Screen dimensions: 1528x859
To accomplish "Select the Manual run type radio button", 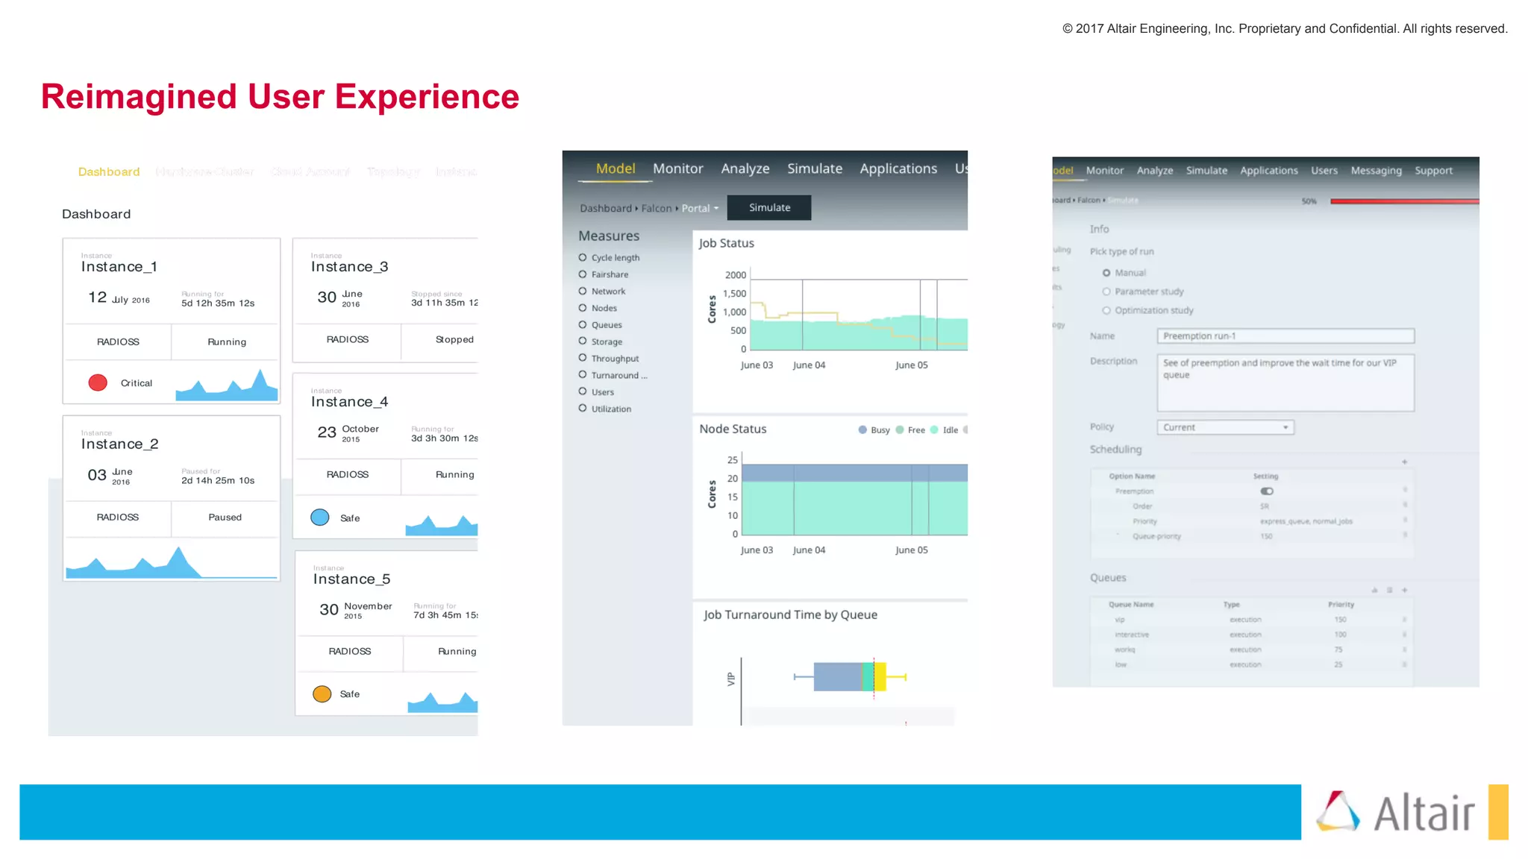I will 1106,273.
